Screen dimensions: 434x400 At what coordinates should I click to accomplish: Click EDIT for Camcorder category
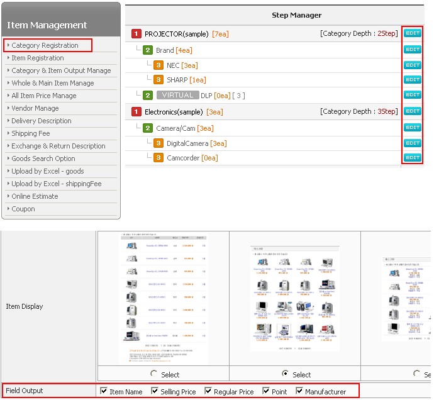(x=412, y=158)
